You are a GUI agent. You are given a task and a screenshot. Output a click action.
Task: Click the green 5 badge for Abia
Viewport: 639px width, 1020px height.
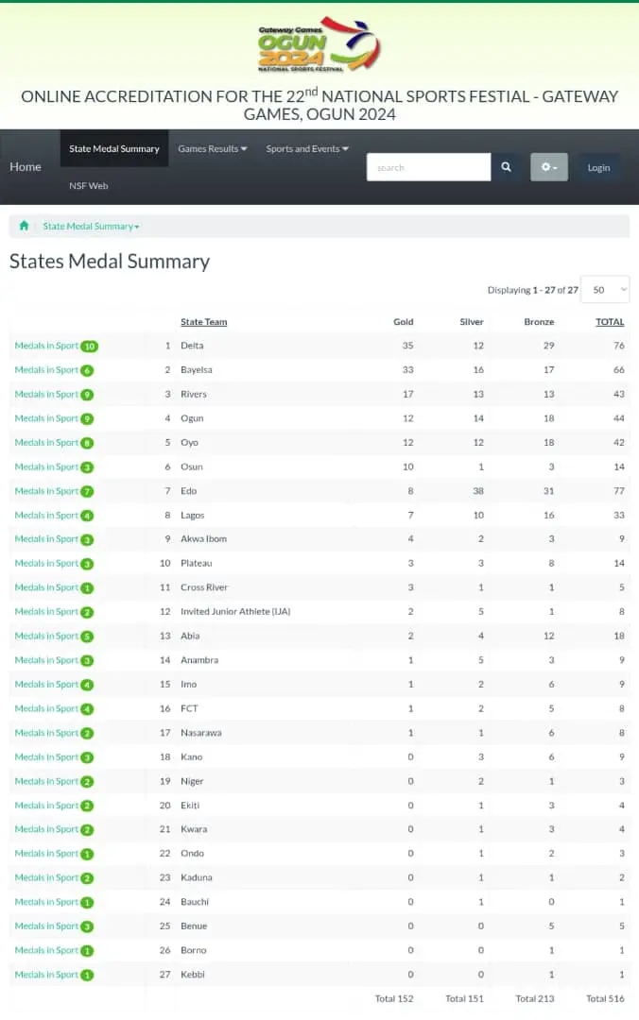coord(87,637)
